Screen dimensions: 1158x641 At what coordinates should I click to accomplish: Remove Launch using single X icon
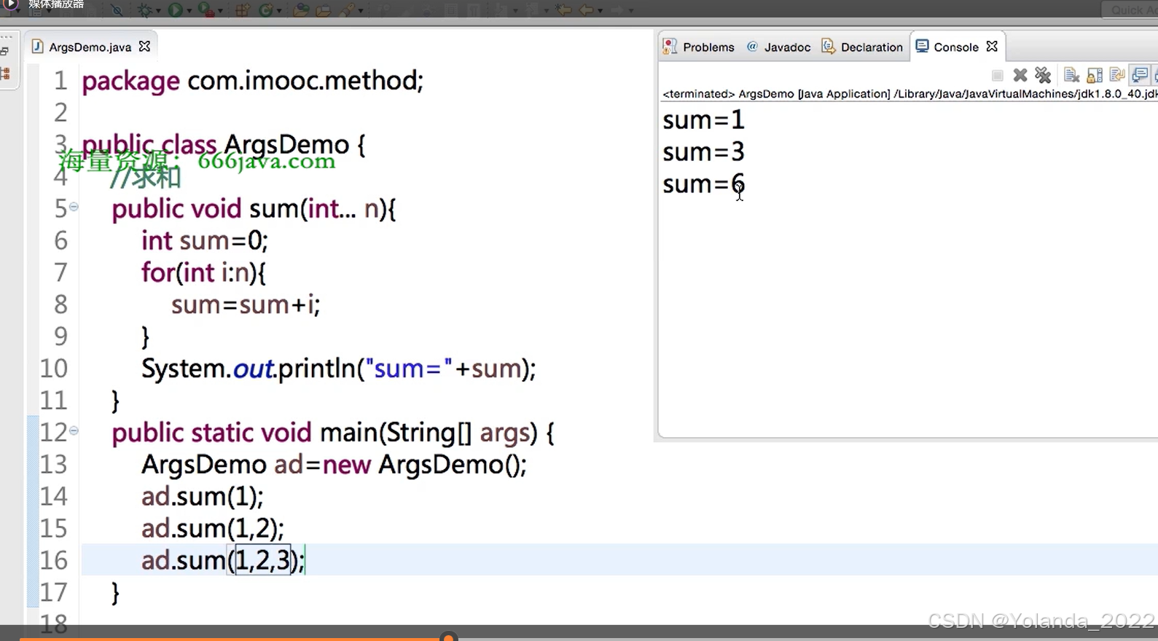pyautogui.click(x=1020, y=75)
